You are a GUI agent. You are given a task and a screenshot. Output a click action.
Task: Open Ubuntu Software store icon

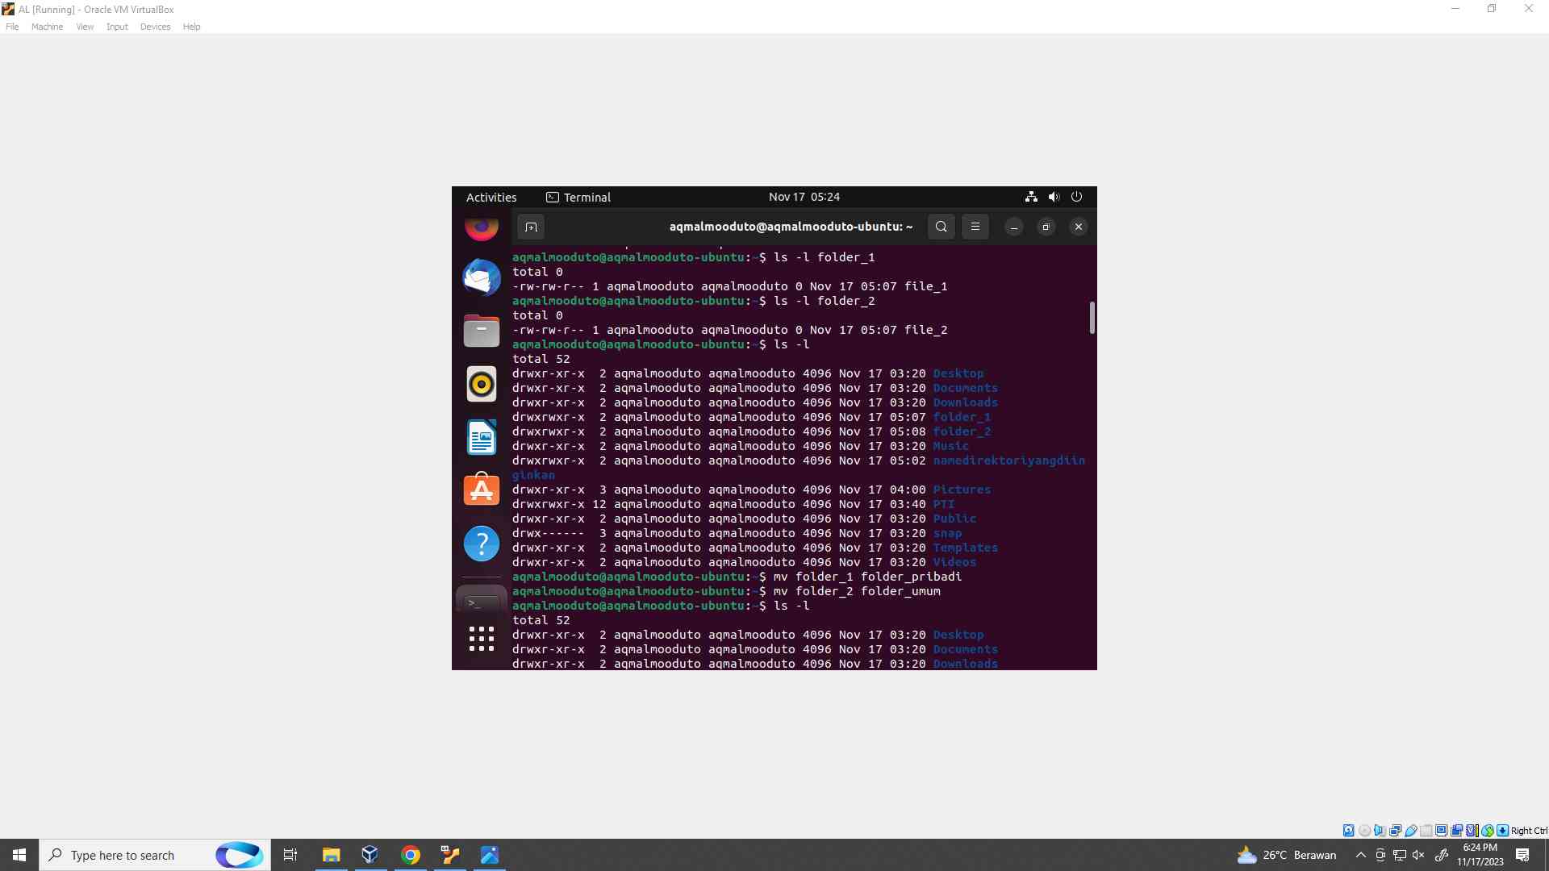tap(482, 490)
